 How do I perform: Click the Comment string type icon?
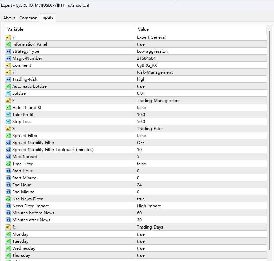point(8,65)
